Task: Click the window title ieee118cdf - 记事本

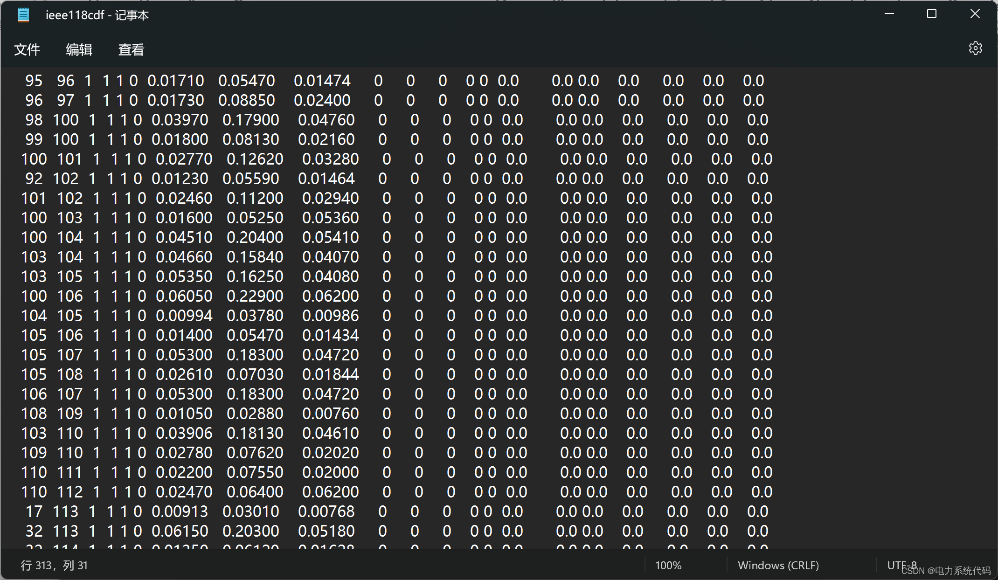Action: pyautogui.click(x=97, y=15)
